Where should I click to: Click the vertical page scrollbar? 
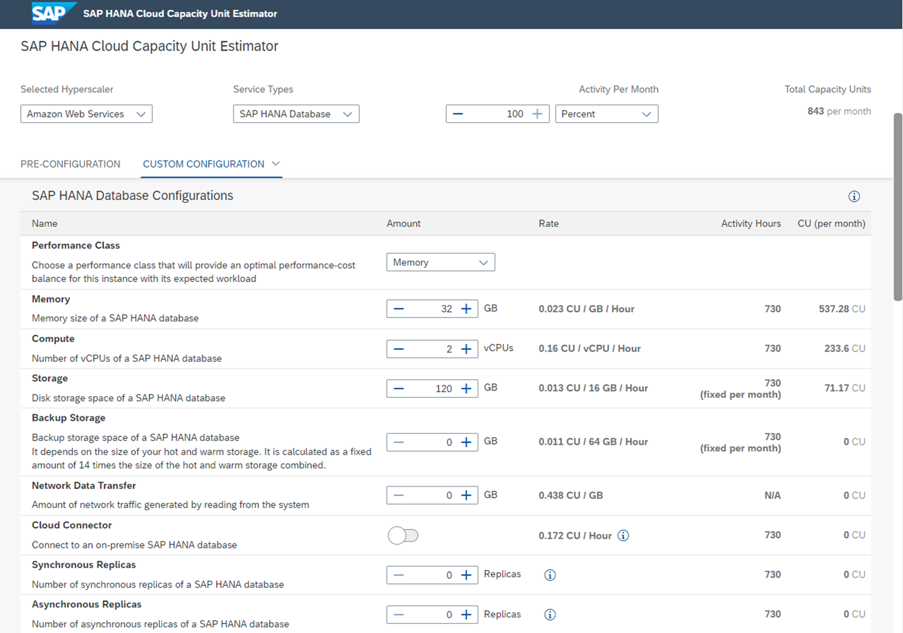(897, 207)
